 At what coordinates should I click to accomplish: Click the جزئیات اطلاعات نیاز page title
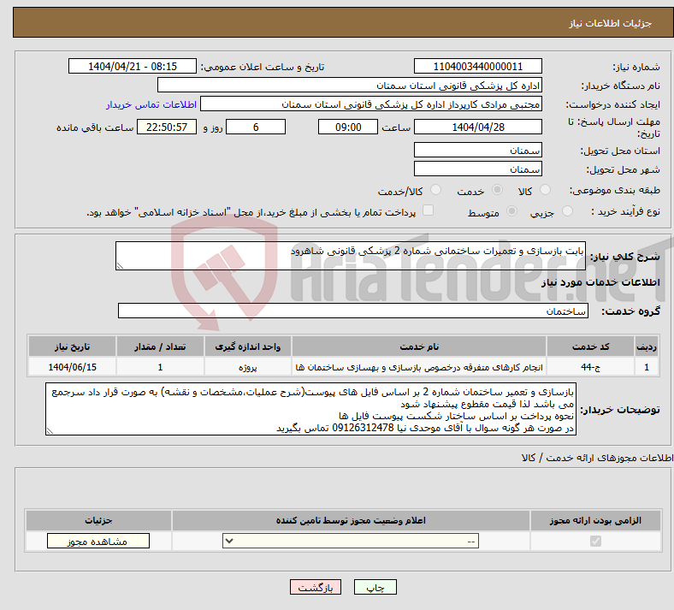click(x=611, y=23)
